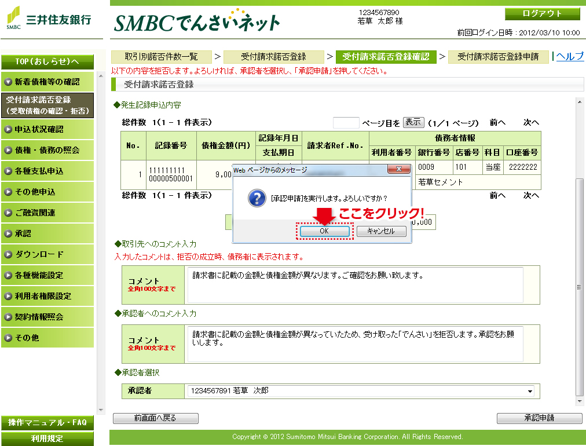Open ダウンロード menu item
The image size is (586, 446).
click(47, 255)
